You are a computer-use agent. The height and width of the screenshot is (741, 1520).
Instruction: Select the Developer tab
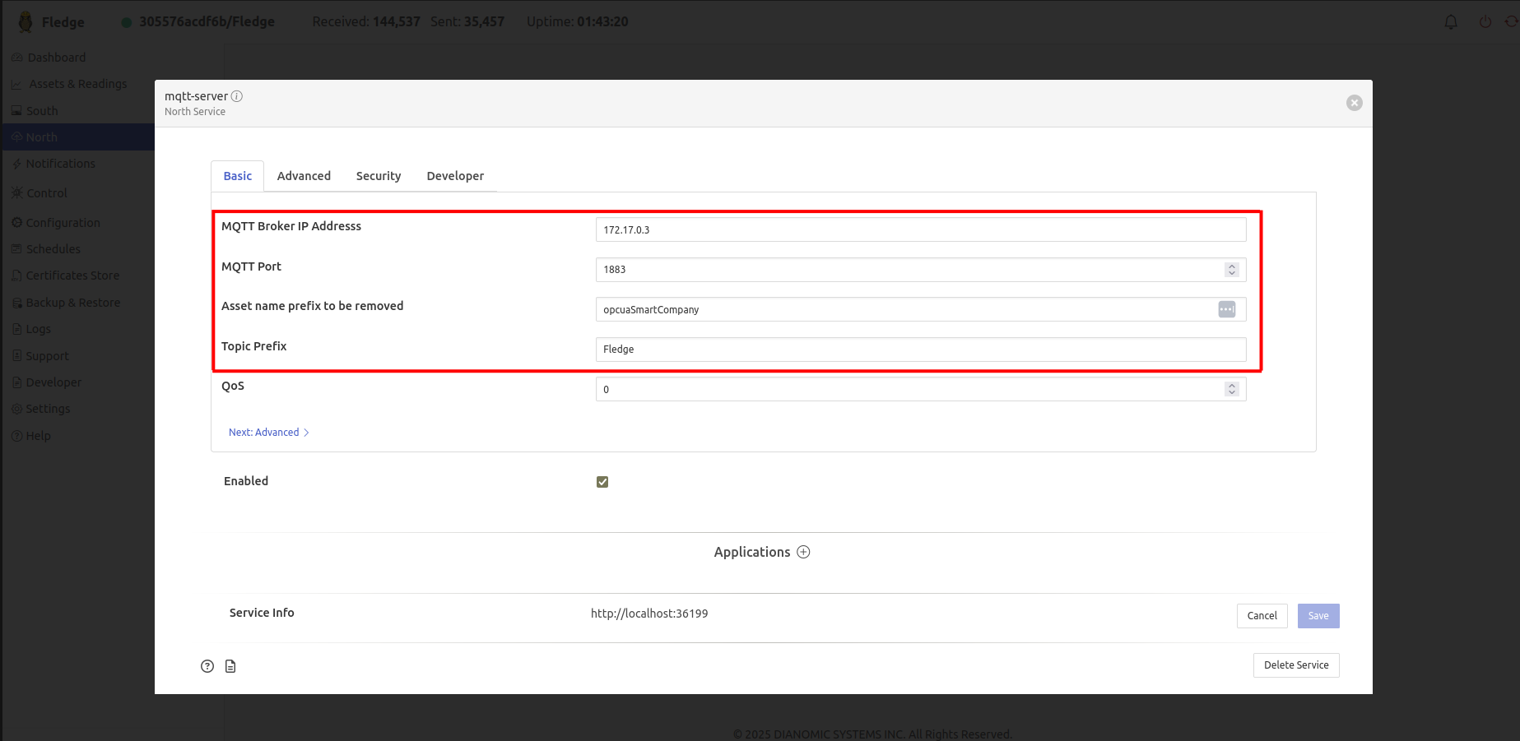(455, 176)
